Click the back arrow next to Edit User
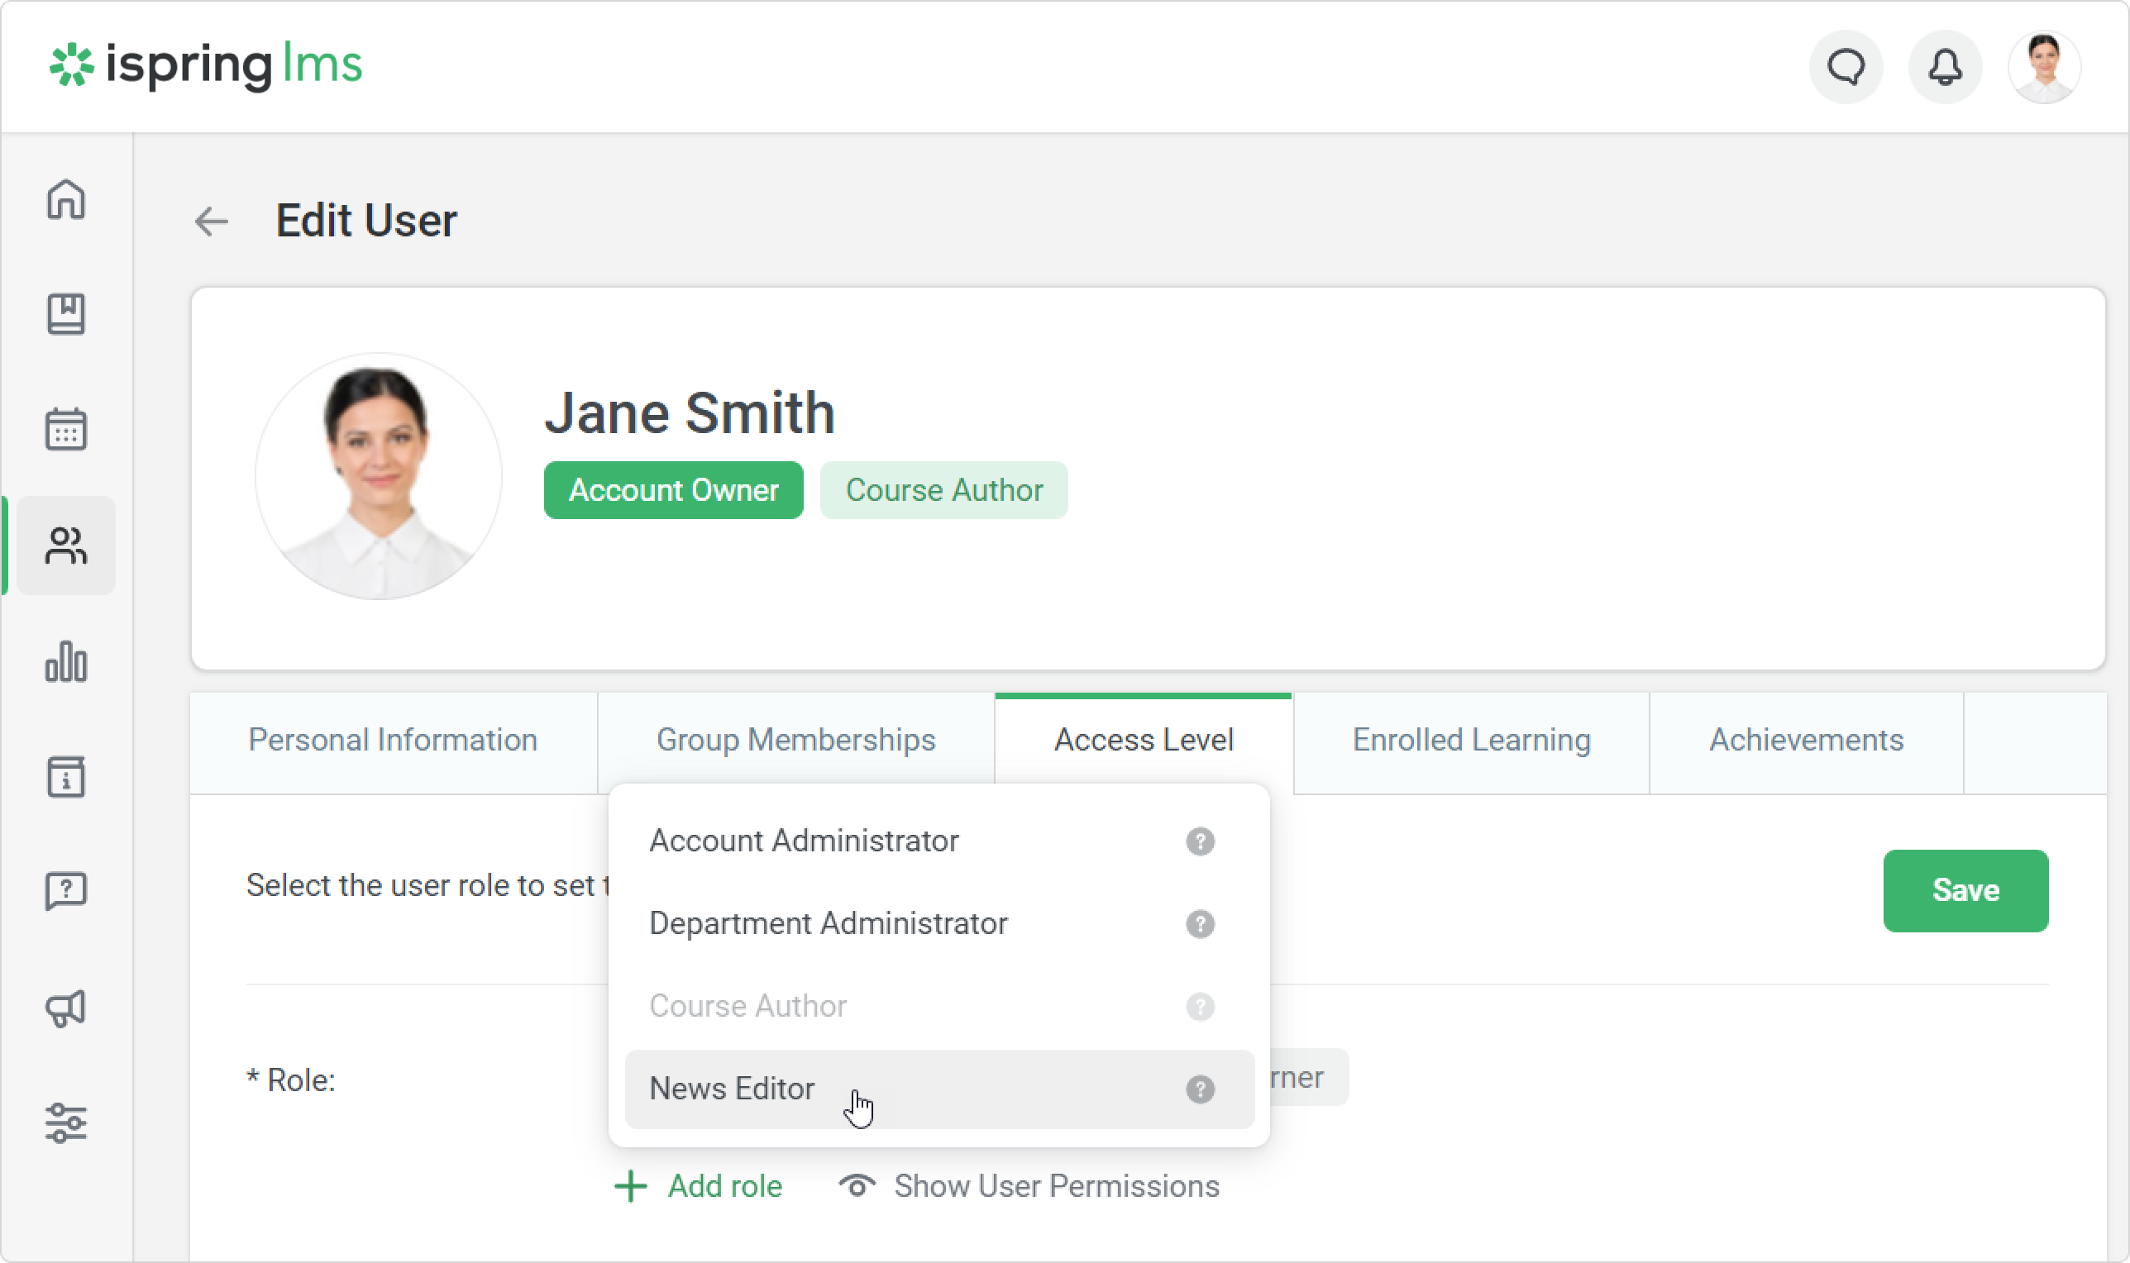 tap(211, 222)
